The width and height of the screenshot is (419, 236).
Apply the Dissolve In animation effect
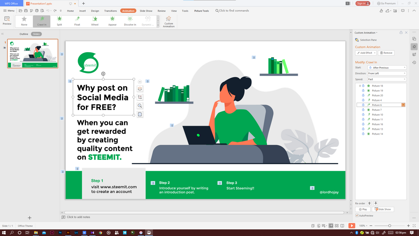pyautogui.click(x=130, y=21)
